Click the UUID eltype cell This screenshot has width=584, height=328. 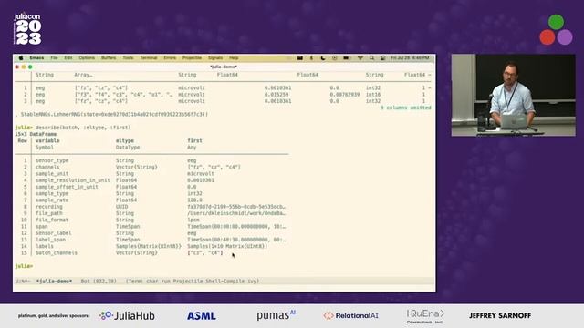(x=121, y=207)
